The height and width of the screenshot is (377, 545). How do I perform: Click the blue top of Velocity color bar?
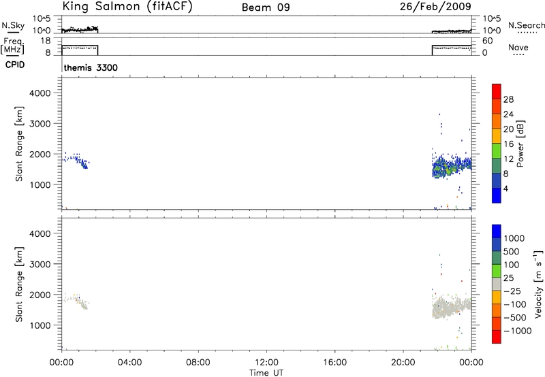(x=497, y=231)
